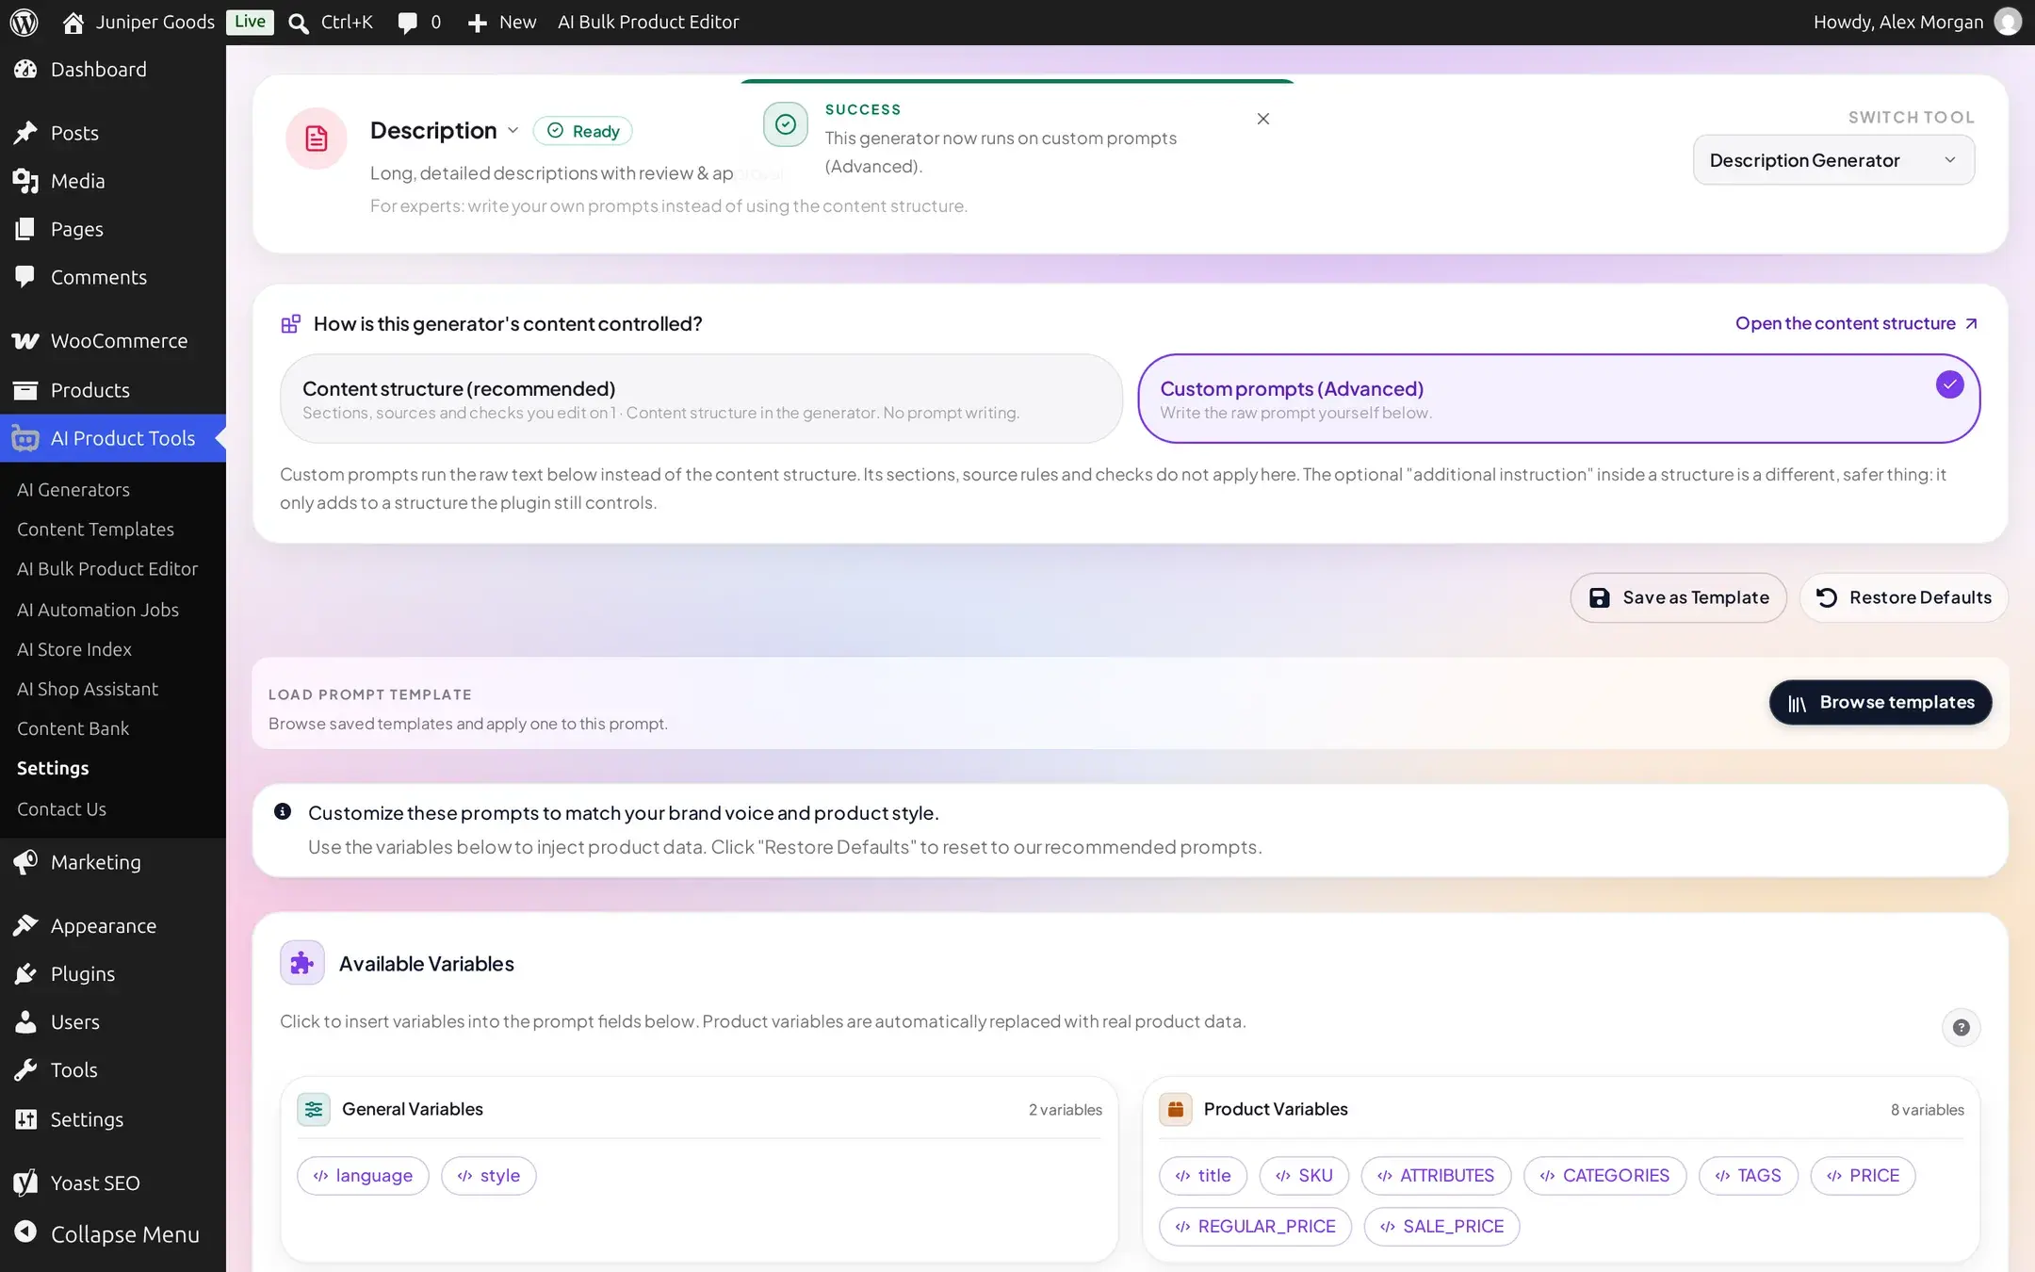Insert the REGULAR_PRICE variable
Viewport: 2035px width, 1272px height.
pyautogui.click(x=1255, y=1227)
